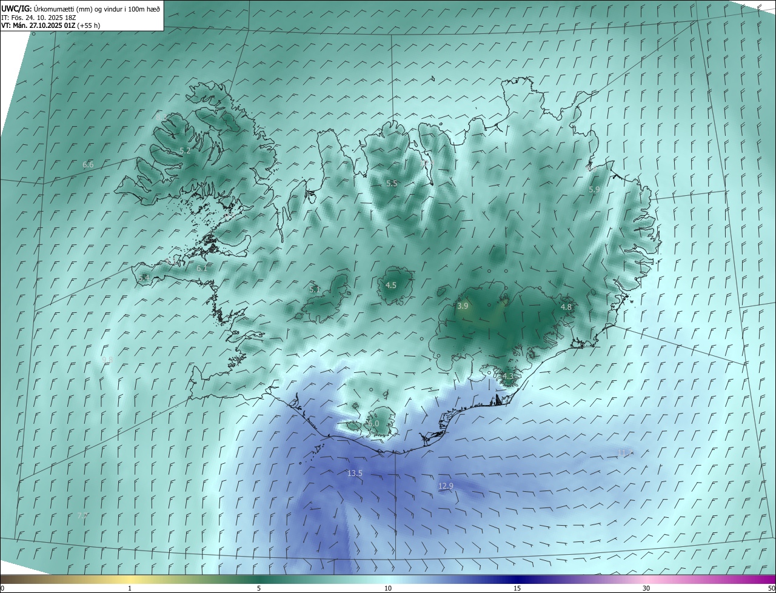Click the 6.0 value on the southern glacier
Image resolution: width=776 pixels, height=593 pixels.
point(373,423)
